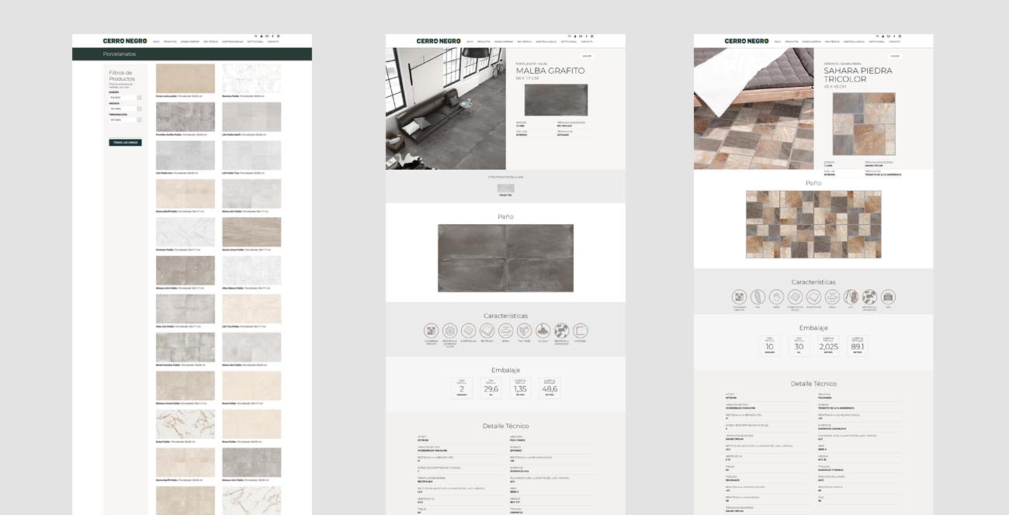This screenshot has width=1009, height=515.
Task: Click Rectificado feature icon on Malba Grafito page
Action: coord(487,331)
